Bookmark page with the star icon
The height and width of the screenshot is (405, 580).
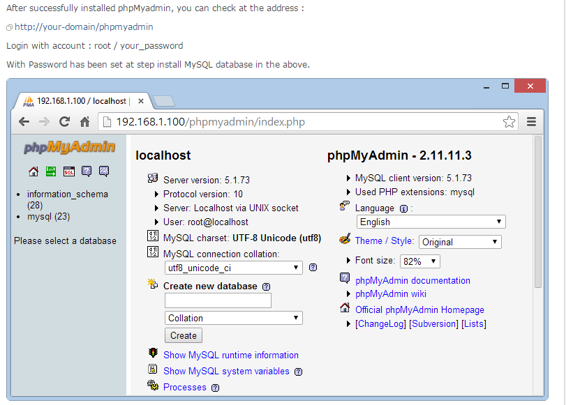(509, 122)
